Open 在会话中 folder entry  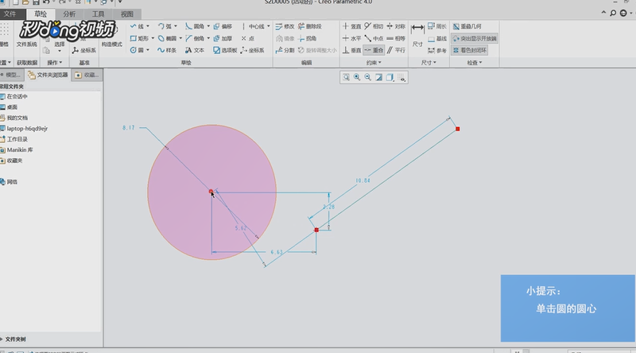(x=14, y=96)
